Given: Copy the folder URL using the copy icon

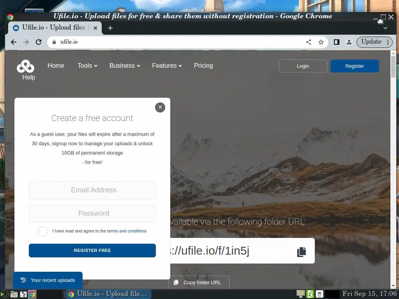Looking at the screenshot, I should [302, 252].
